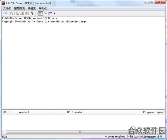Click the yellow question mark help icon
The width and height of the screenshot is (167, 140).
pyautogui.click(x=32, y=13)
